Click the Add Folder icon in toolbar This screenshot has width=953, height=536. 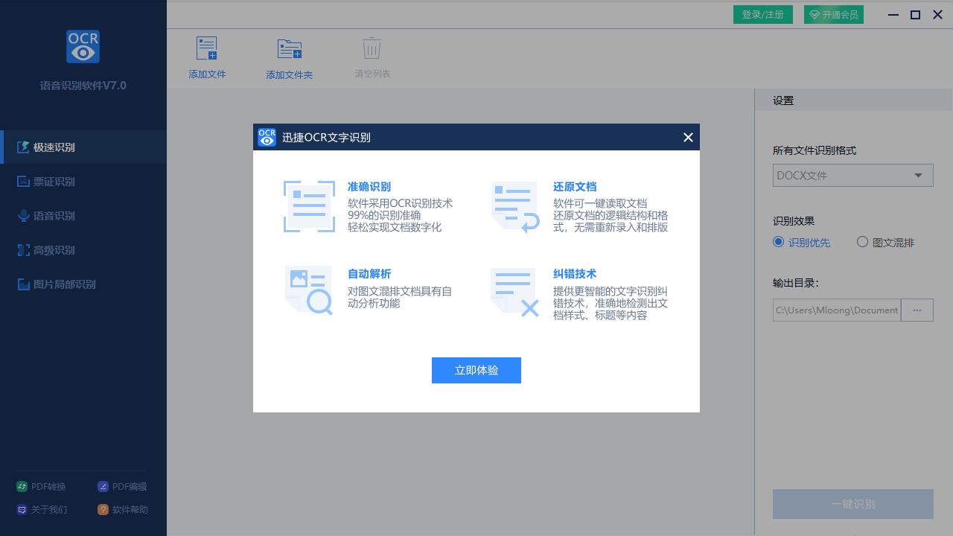click(290, 49)
